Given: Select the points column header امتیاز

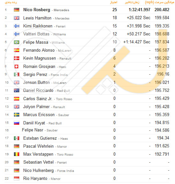Looking at the screenshot, I should [114, 2].
